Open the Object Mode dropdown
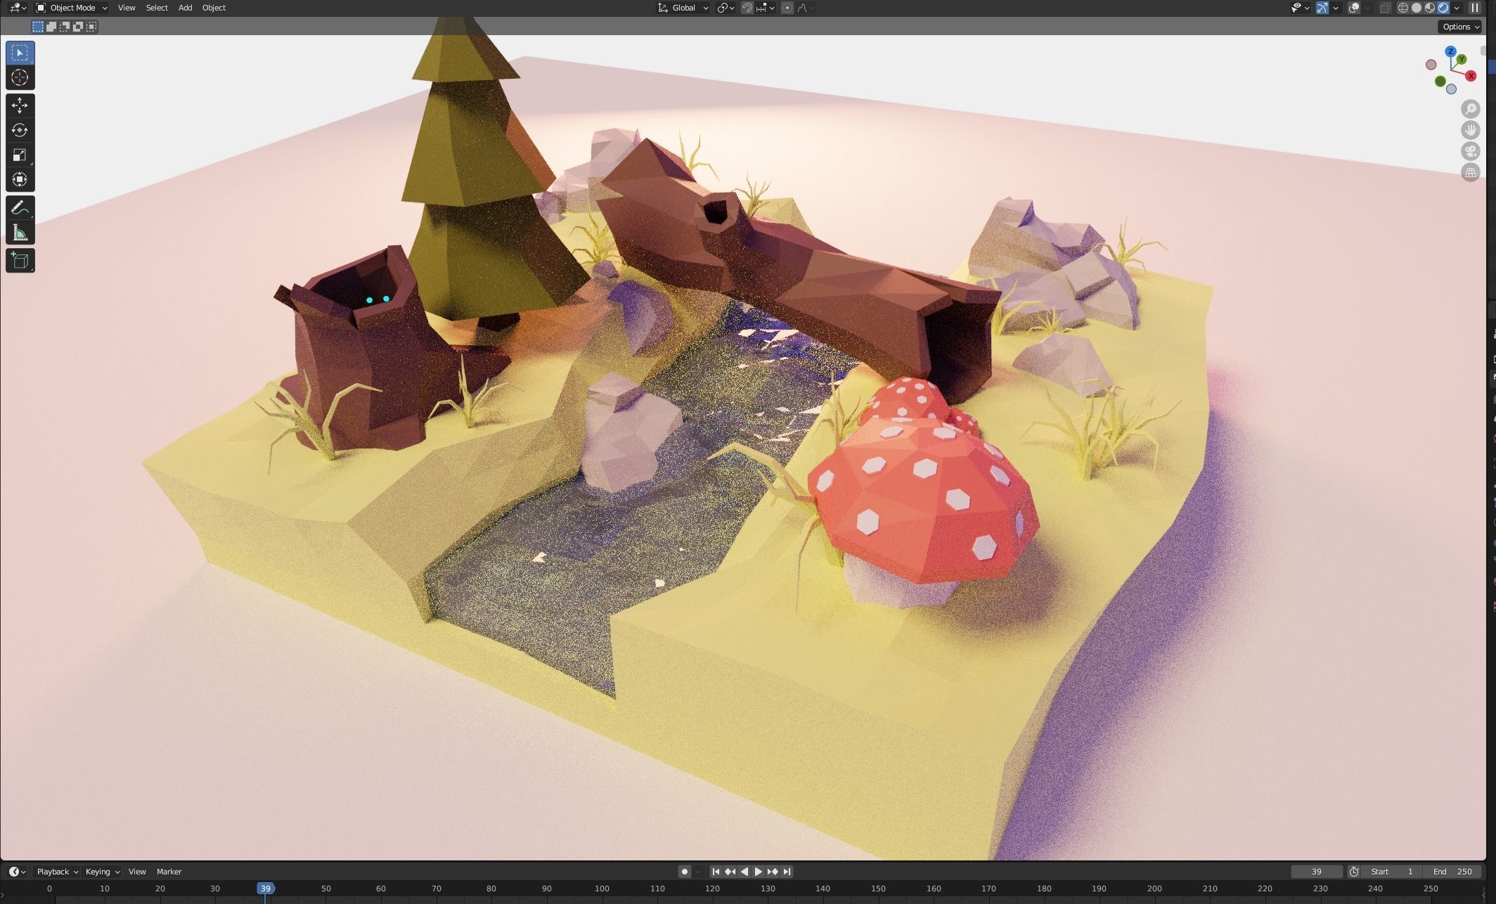 70,8
